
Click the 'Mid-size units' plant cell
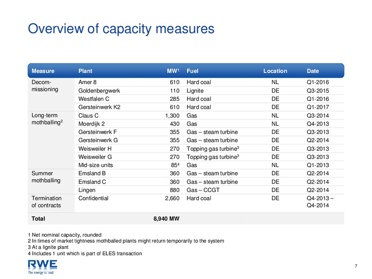(96, 166)
